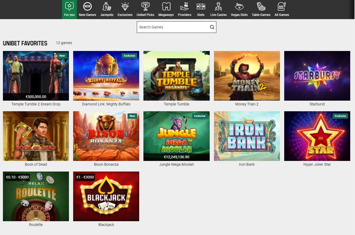This screenshot has height=235, width=355.
Task: Click the 12 games count label
Action: (64, 43)
